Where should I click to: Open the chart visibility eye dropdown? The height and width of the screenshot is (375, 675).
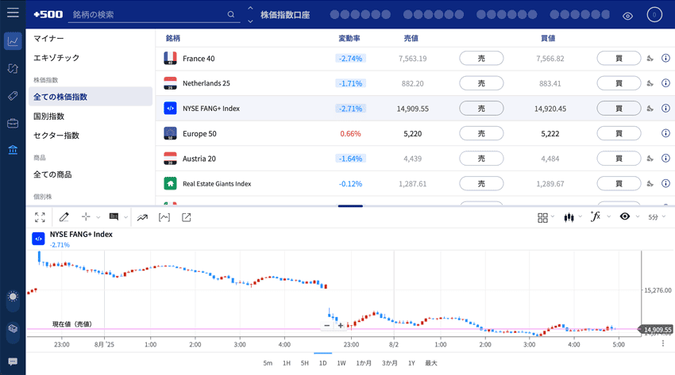pyautogui.click(x=629, y=217)
